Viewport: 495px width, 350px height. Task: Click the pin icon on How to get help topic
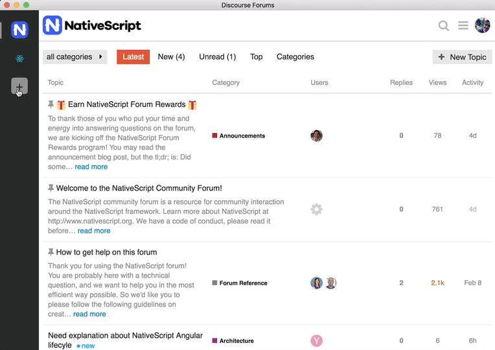tap(51, 252)
